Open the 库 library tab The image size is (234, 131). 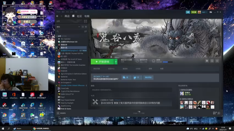click(73, 16)
